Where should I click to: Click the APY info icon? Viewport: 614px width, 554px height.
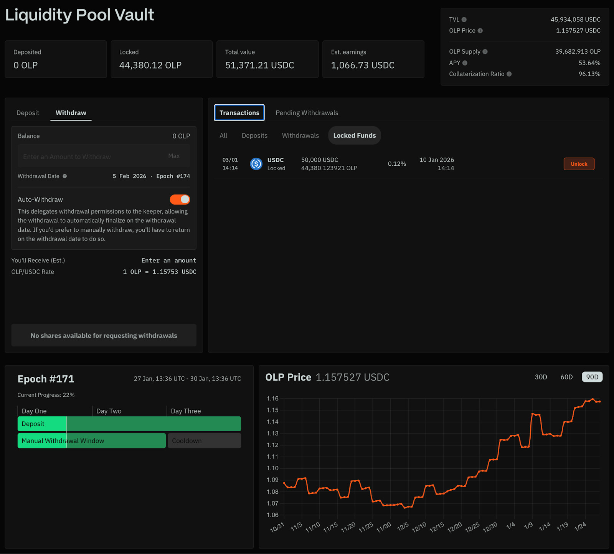[x=465, y=63]
